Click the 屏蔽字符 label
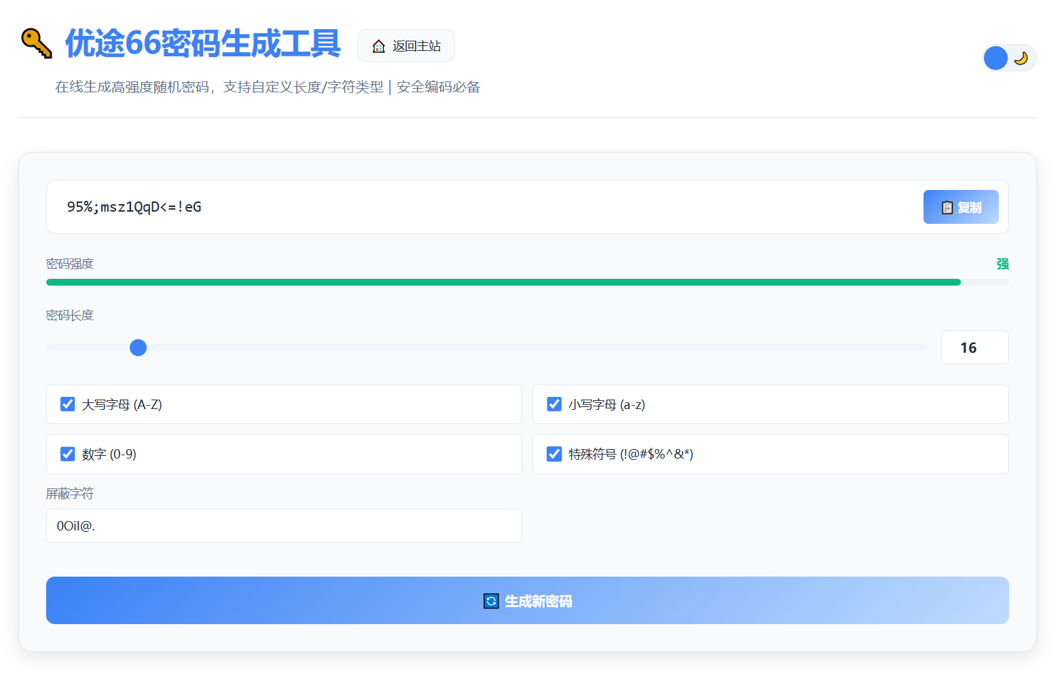This screenshot has height=675, width=1060. (x=70, y=494)
